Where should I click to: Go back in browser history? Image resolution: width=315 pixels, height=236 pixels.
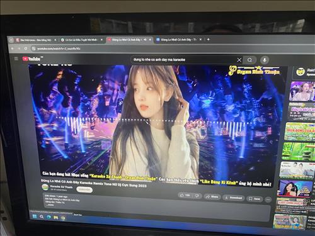coord(13,48)
